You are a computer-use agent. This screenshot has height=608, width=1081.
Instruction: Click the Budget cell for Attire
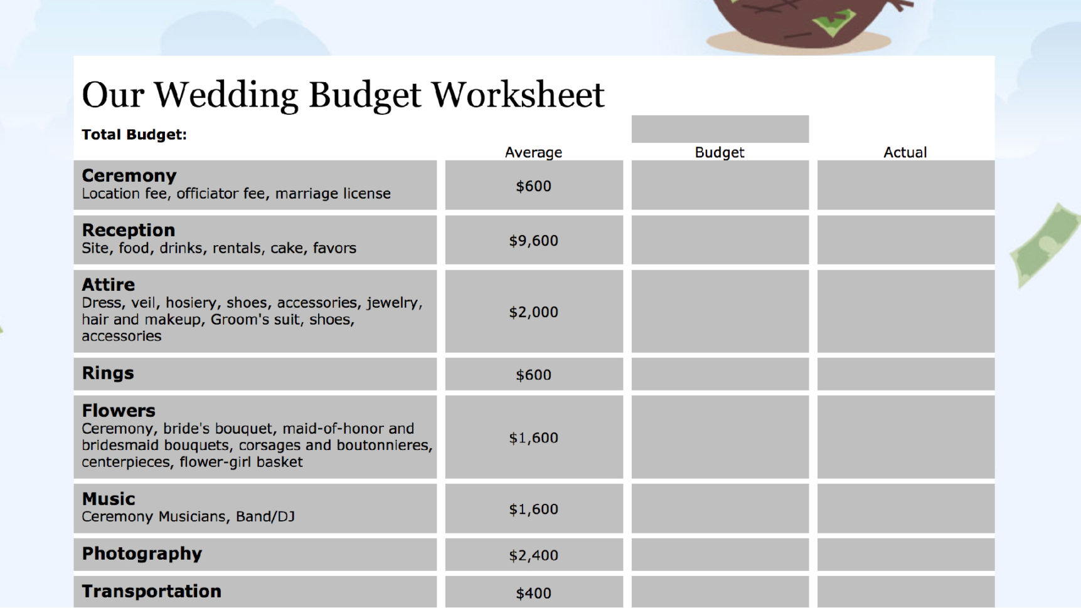(x=720, y=311)
